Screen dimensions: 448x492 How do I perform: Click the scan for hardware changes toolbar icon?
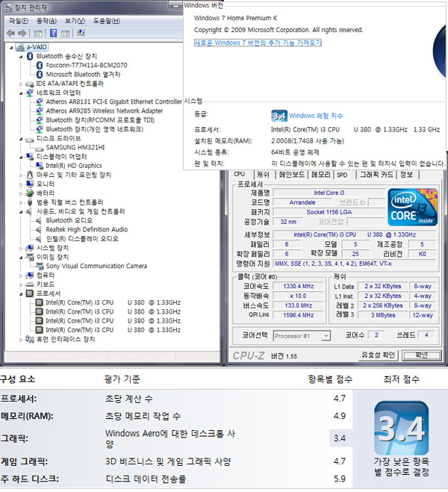coord(81,33)
